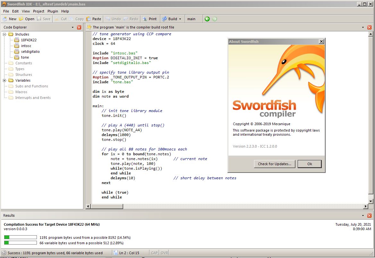Click the horizontal scrollbar left arrow
This screenshot has height=258, width=375.
click(x=88, y=206)
